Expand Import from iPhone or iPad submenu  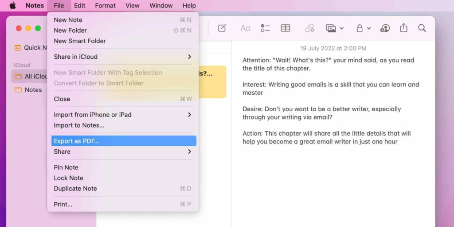123,115
